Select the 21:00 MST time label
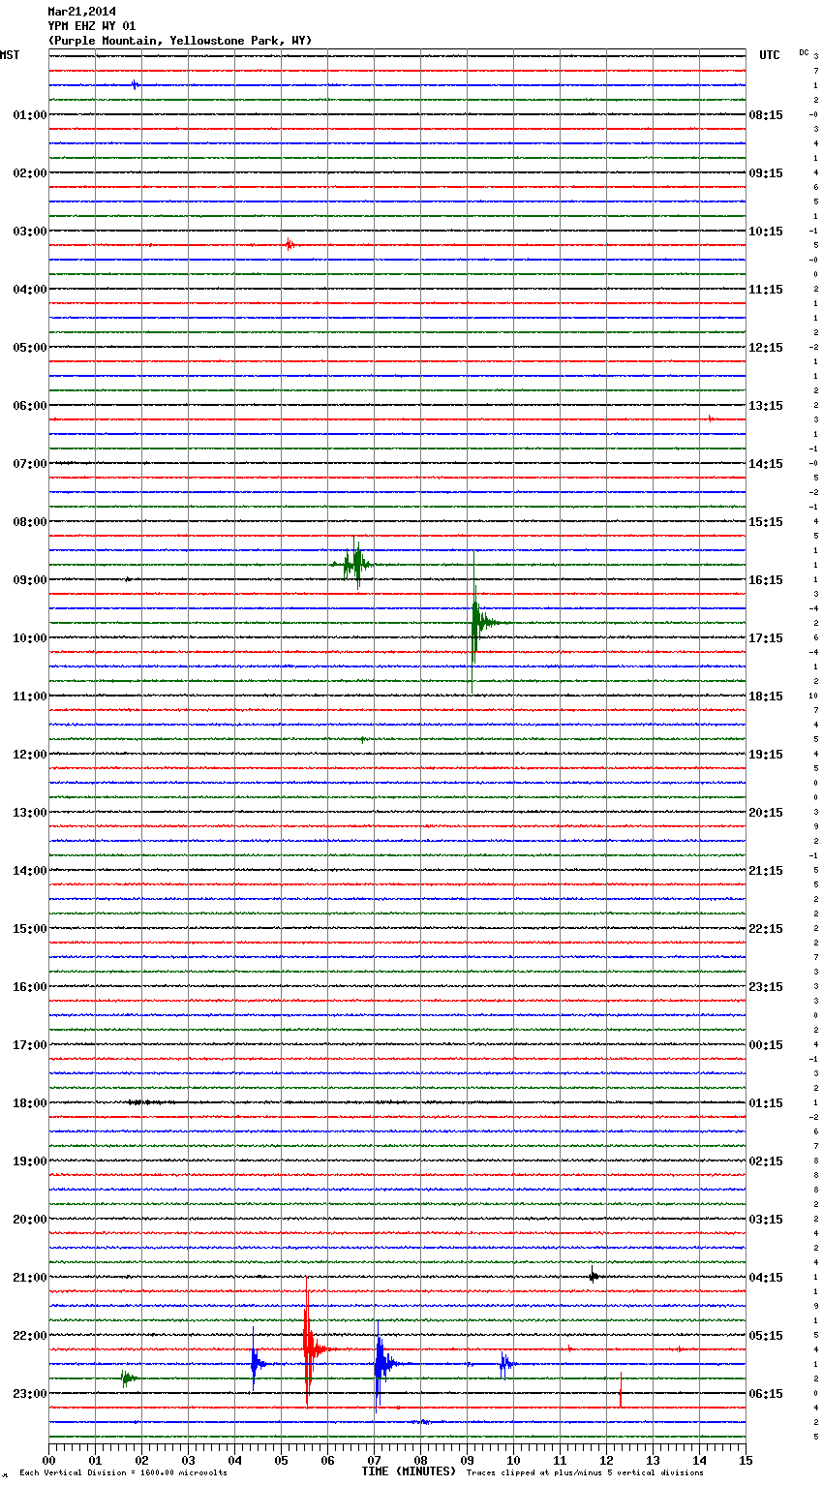Screen dimensions: 823x1486 [30, 1278]
